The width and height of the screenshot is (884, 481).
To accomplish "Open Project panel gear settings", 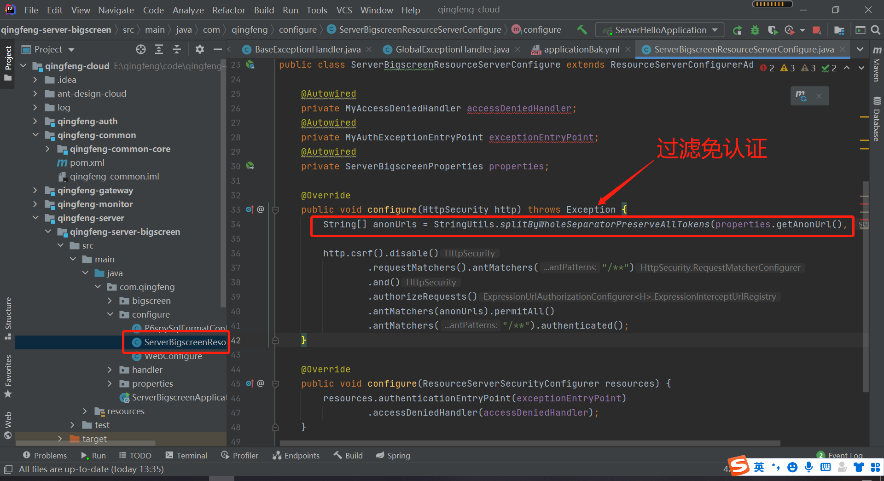I will tap(199, 49).
